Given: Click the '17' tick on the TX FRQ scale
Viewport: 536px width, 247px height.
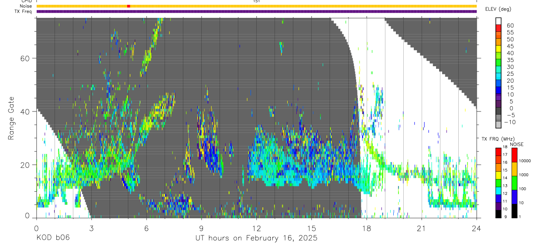Looking at the screenshot, I should (x=505, y=155).
